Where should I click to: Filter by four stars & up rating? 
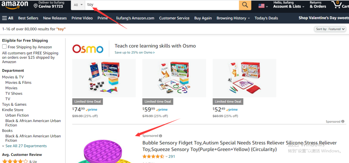tap(19, 161)
